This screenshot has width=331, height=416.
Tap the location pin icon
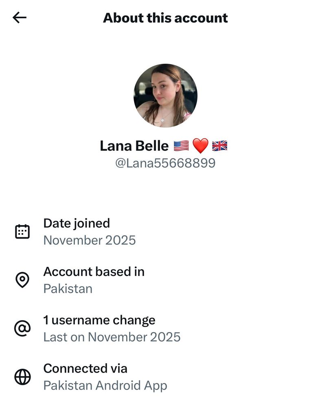point(22,280)
